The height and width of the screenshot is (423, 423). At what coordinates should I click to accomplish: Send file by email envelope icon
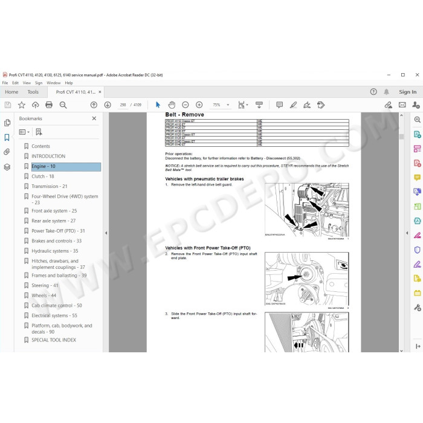[x=402, y=105]
